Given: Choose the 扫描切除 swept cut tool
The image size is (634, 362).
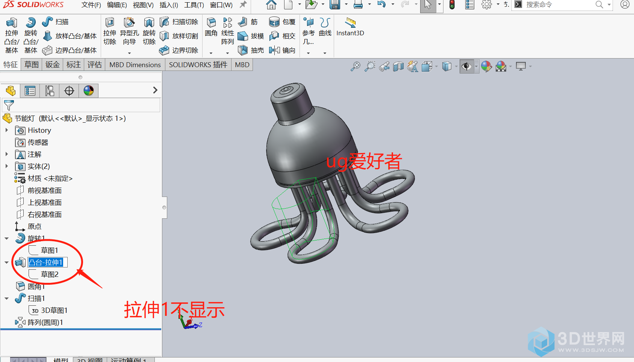Looking at the screenshot, I should pos(179,22).
